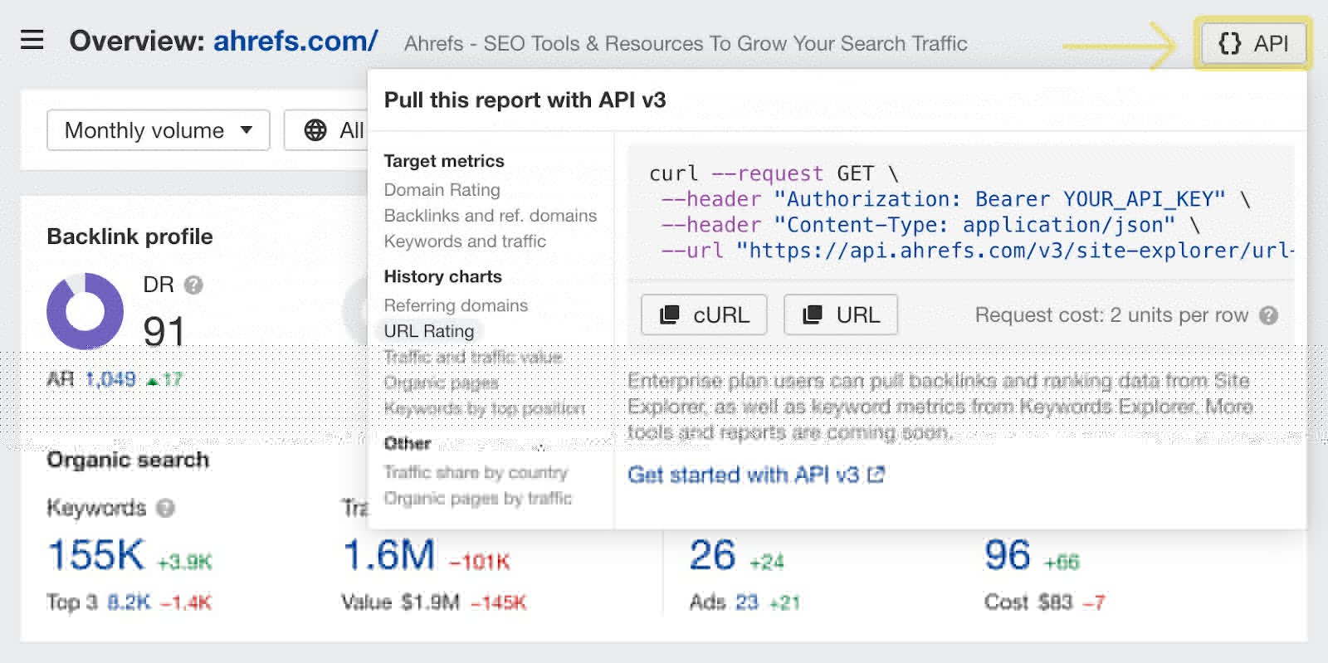The width and height of the screenshot is (1328, 663).
Task: Click the AR value 1,049
Action: (x=110, y=379)
